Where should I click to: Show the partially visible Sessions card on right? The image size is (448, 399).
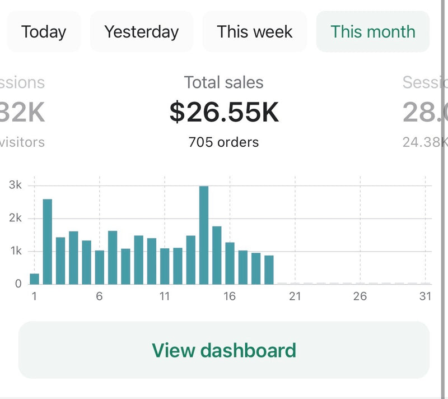point(424,112)
